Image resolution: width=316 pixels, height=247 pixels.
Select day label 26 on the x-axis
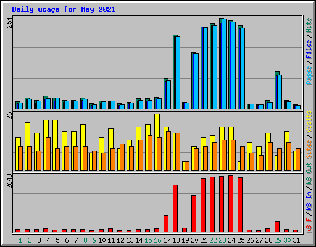(x=250, y=240)
